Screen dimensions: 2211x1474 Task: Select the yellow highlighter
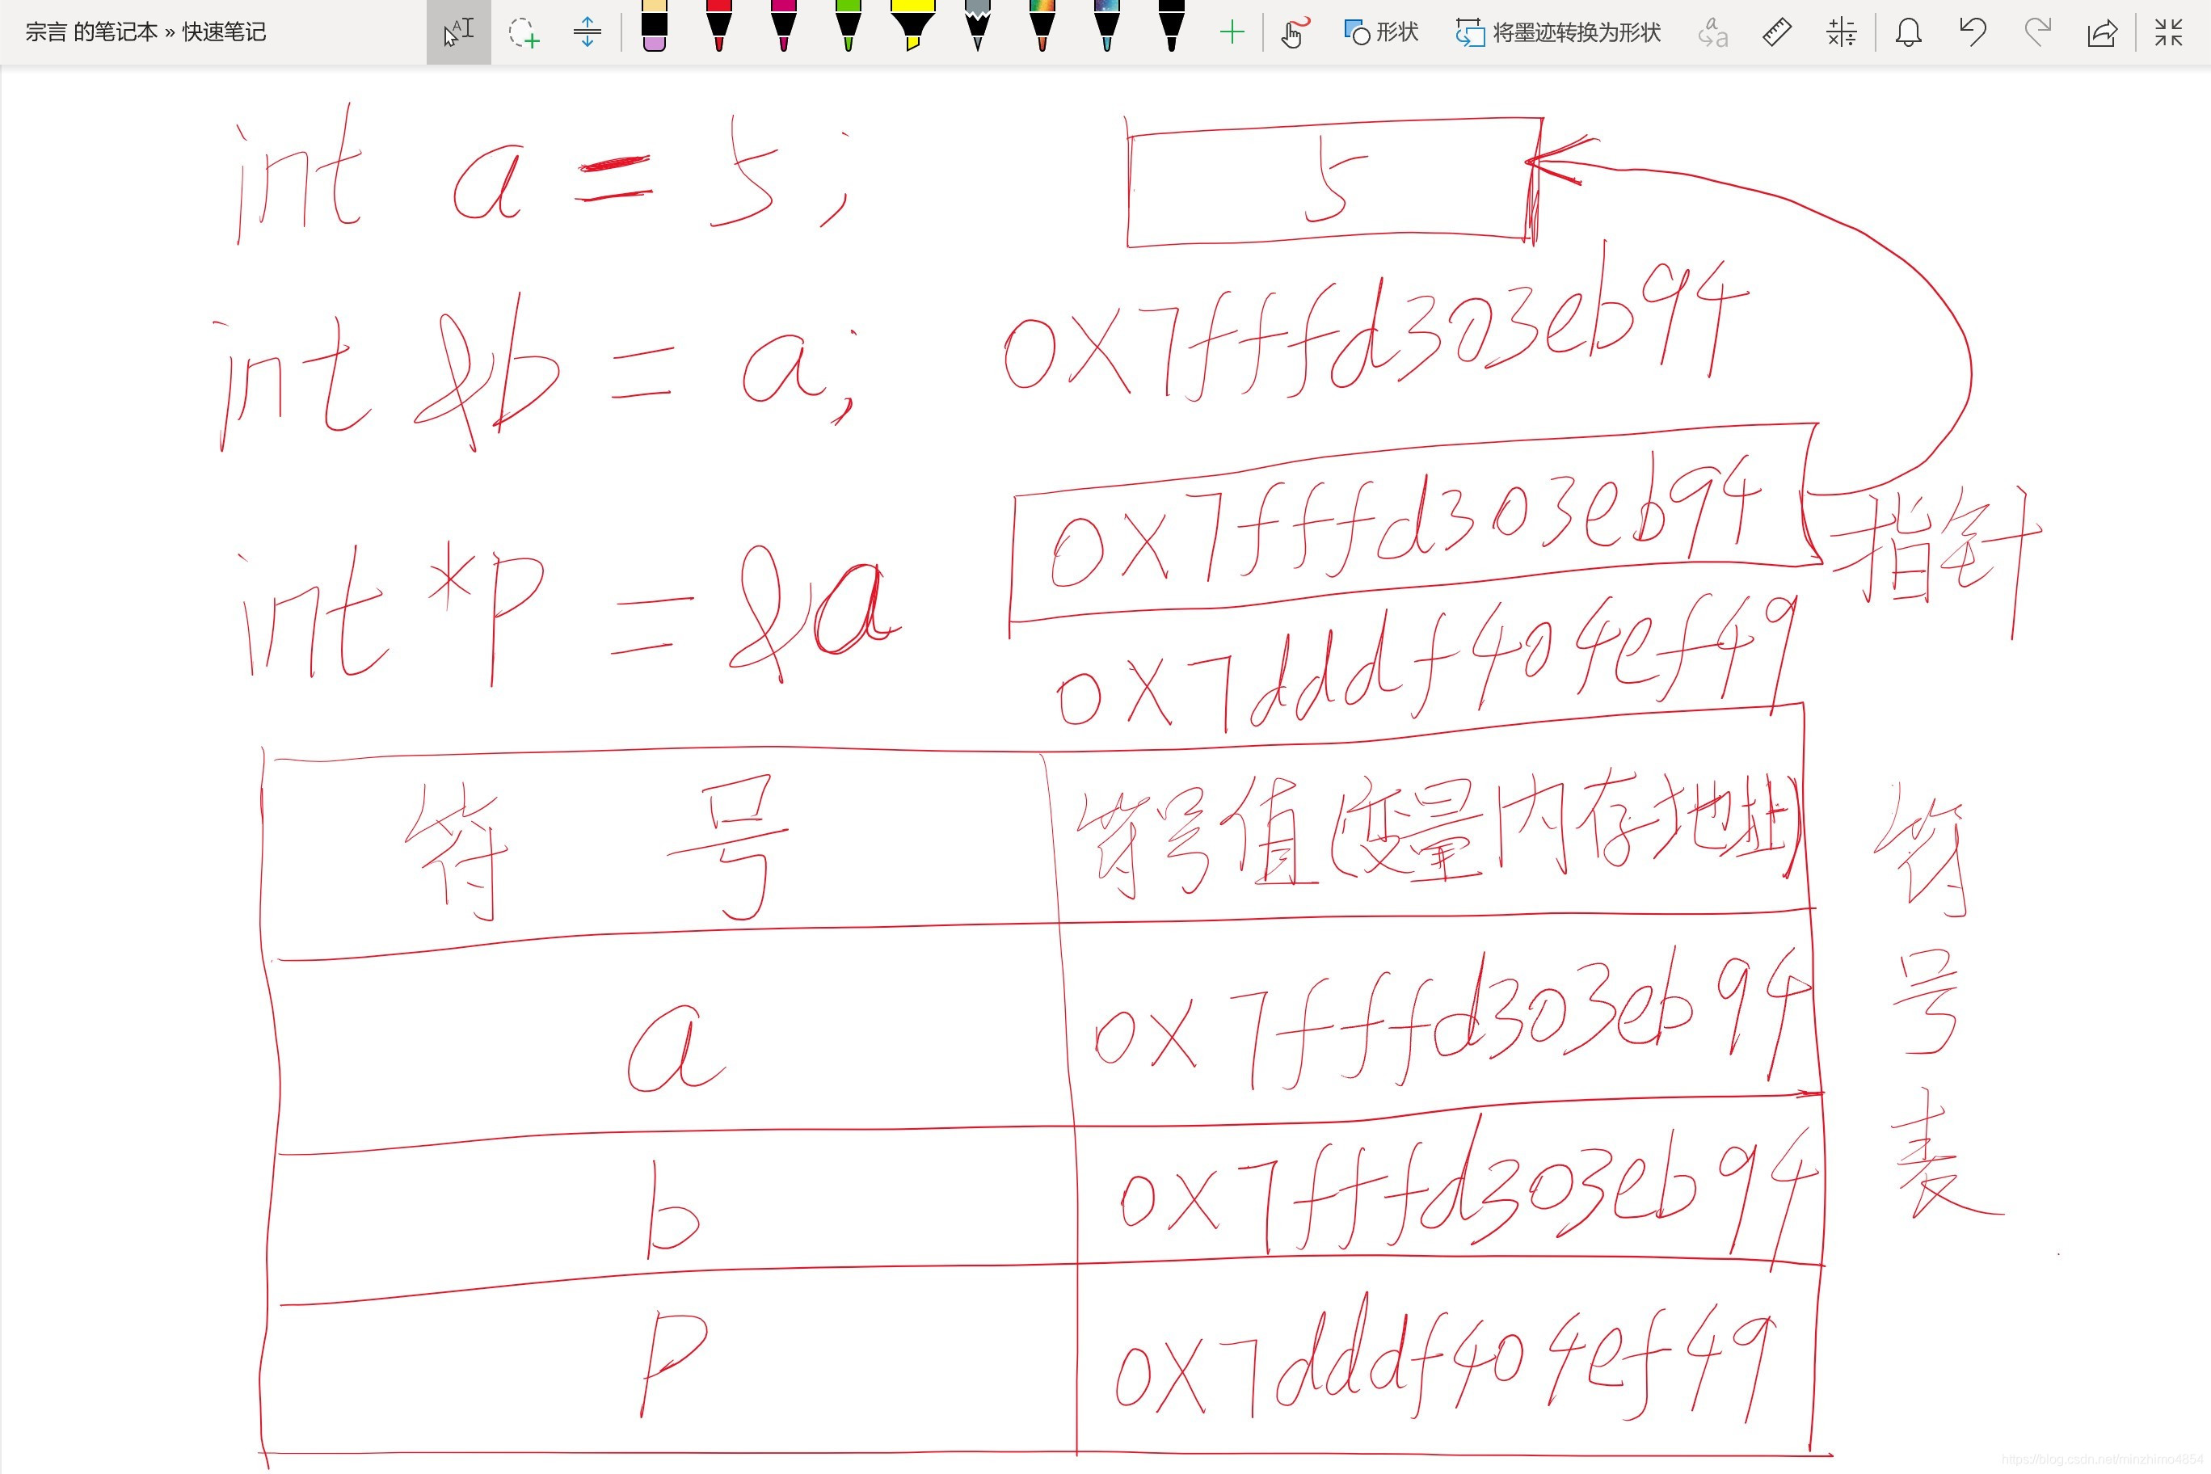(913, 27)
